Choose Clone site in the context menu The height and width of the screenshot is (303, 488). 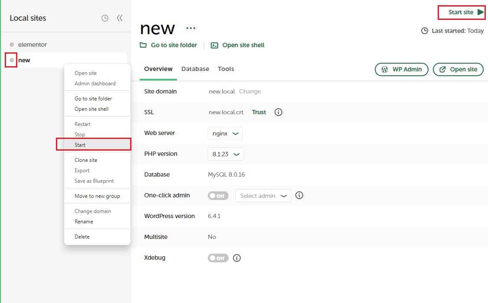click(86, 160)
